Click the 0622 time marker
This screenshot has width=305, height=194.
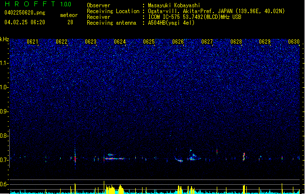62,42
